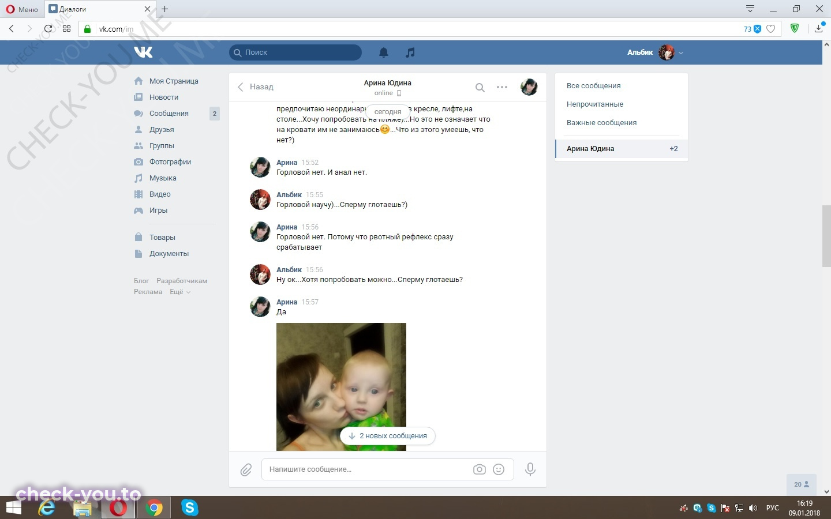Select Все сообщения filter
Viewport: 831px width, 519px height.
pyautogui.click(x=593, y=86)
